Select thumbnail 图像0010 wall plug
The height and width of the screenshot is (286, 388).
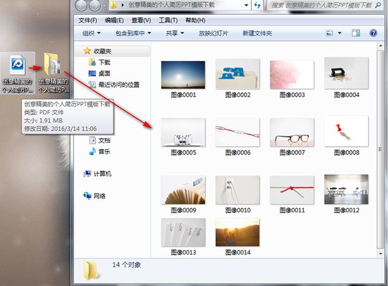tap(237, 190)
